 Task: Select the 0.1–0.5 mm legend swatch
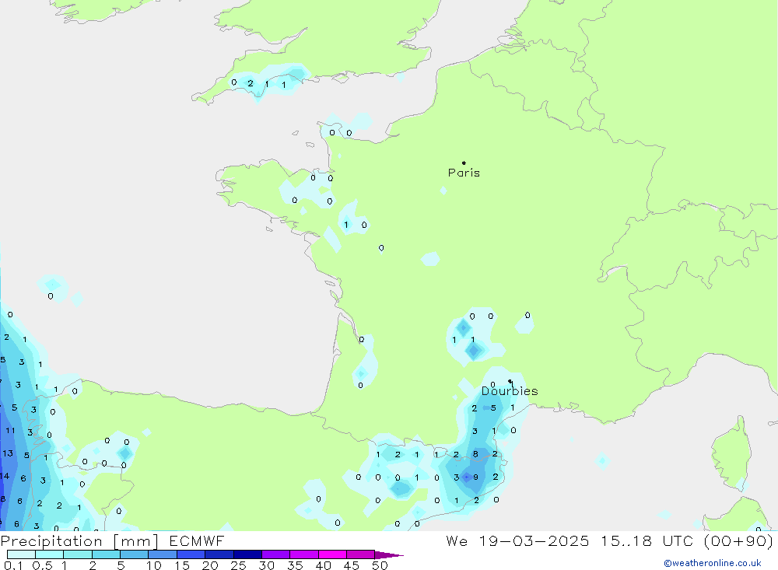(x=21, y=554)
